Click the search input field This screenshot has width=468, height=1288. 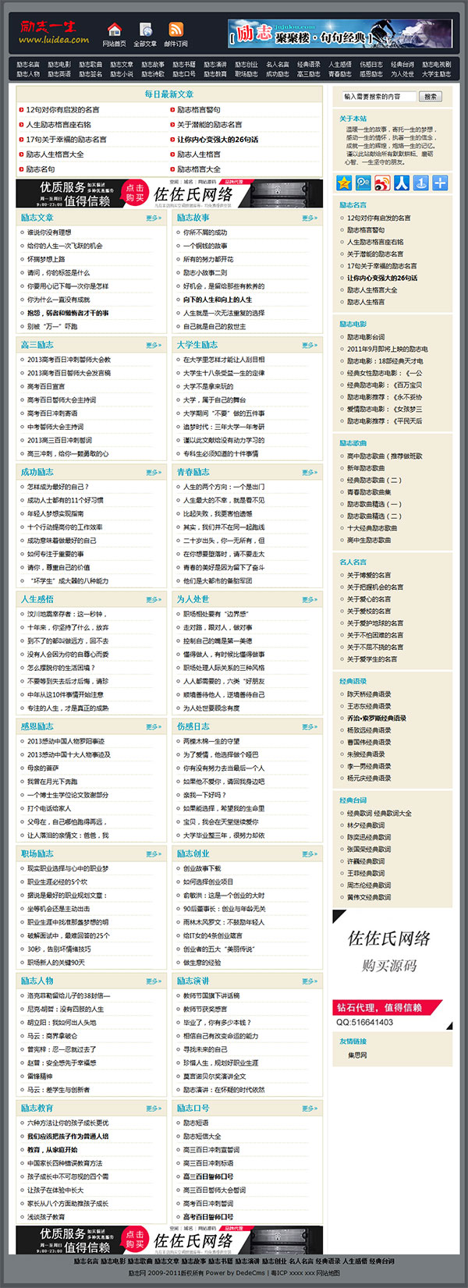pyautogui.click(x=378, y=97)
